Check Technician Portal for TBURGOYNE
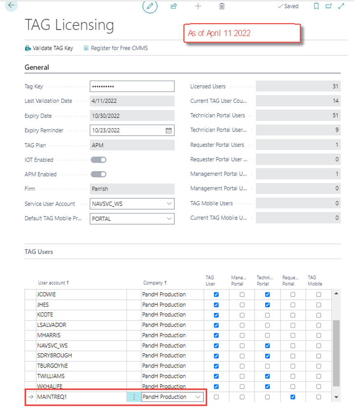The image size is (354, 410). (x=268, y=366)
